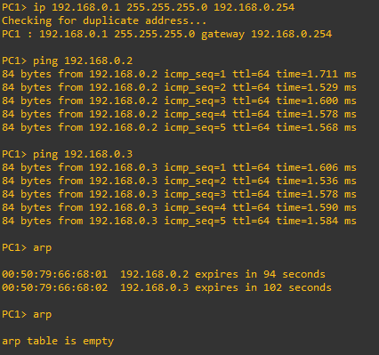
Task: Click the reply line with time=1.606 ms
Action: (x=179, y=167)
